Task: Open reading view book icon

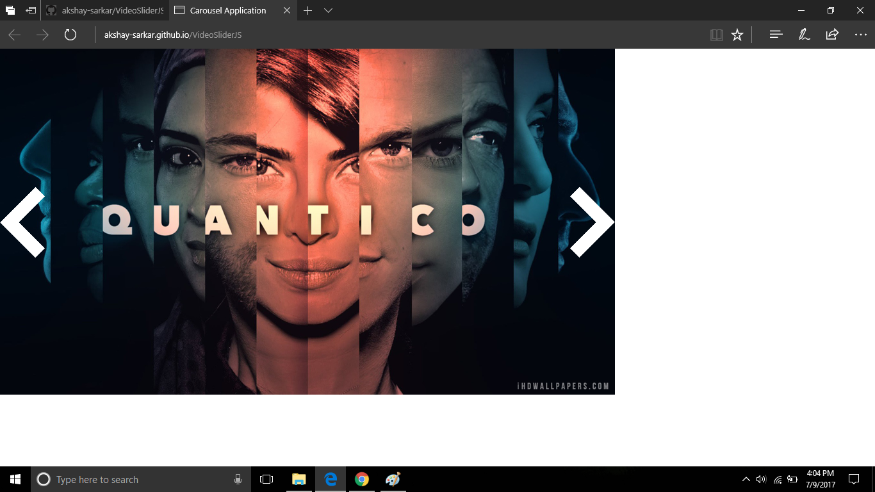Action: pos(717,35)
